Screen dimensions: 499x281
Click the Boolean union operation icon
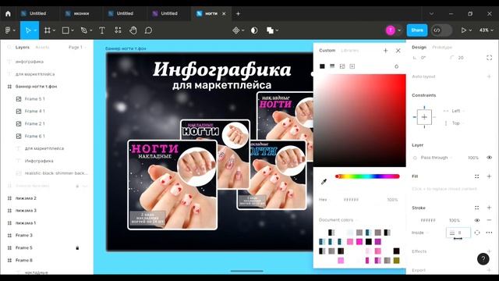pyautogui.click(x=270, y=30)
